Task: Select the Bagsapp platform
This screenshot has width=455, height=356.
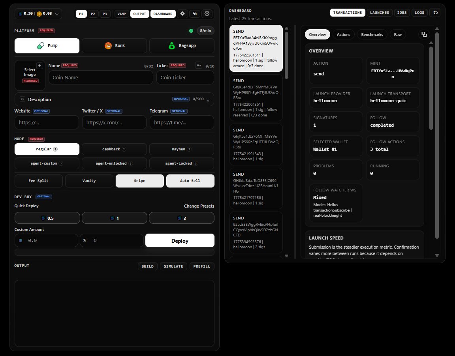Action: (x=182, y=46)
